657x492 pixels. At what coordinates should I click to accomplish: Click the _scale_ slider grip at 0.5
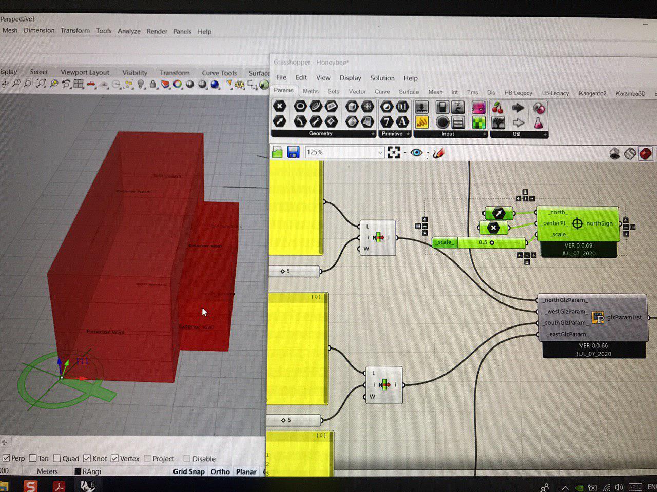pos(492,242)
